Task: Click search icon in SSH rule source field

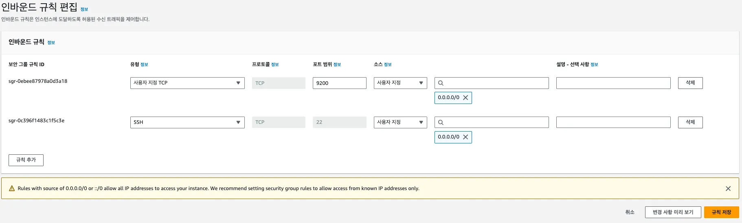Action: click(441, 123)
